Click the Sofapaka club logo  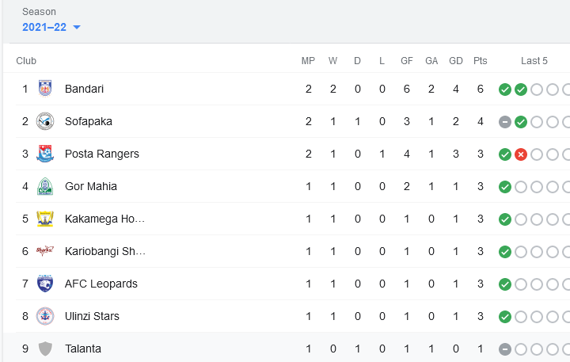[x=45, y=121]
